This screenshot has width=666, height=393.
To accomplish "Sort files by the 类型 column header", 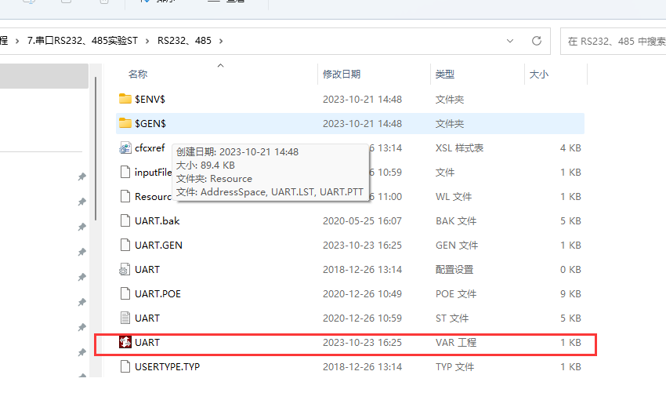I will coord(445,74).
